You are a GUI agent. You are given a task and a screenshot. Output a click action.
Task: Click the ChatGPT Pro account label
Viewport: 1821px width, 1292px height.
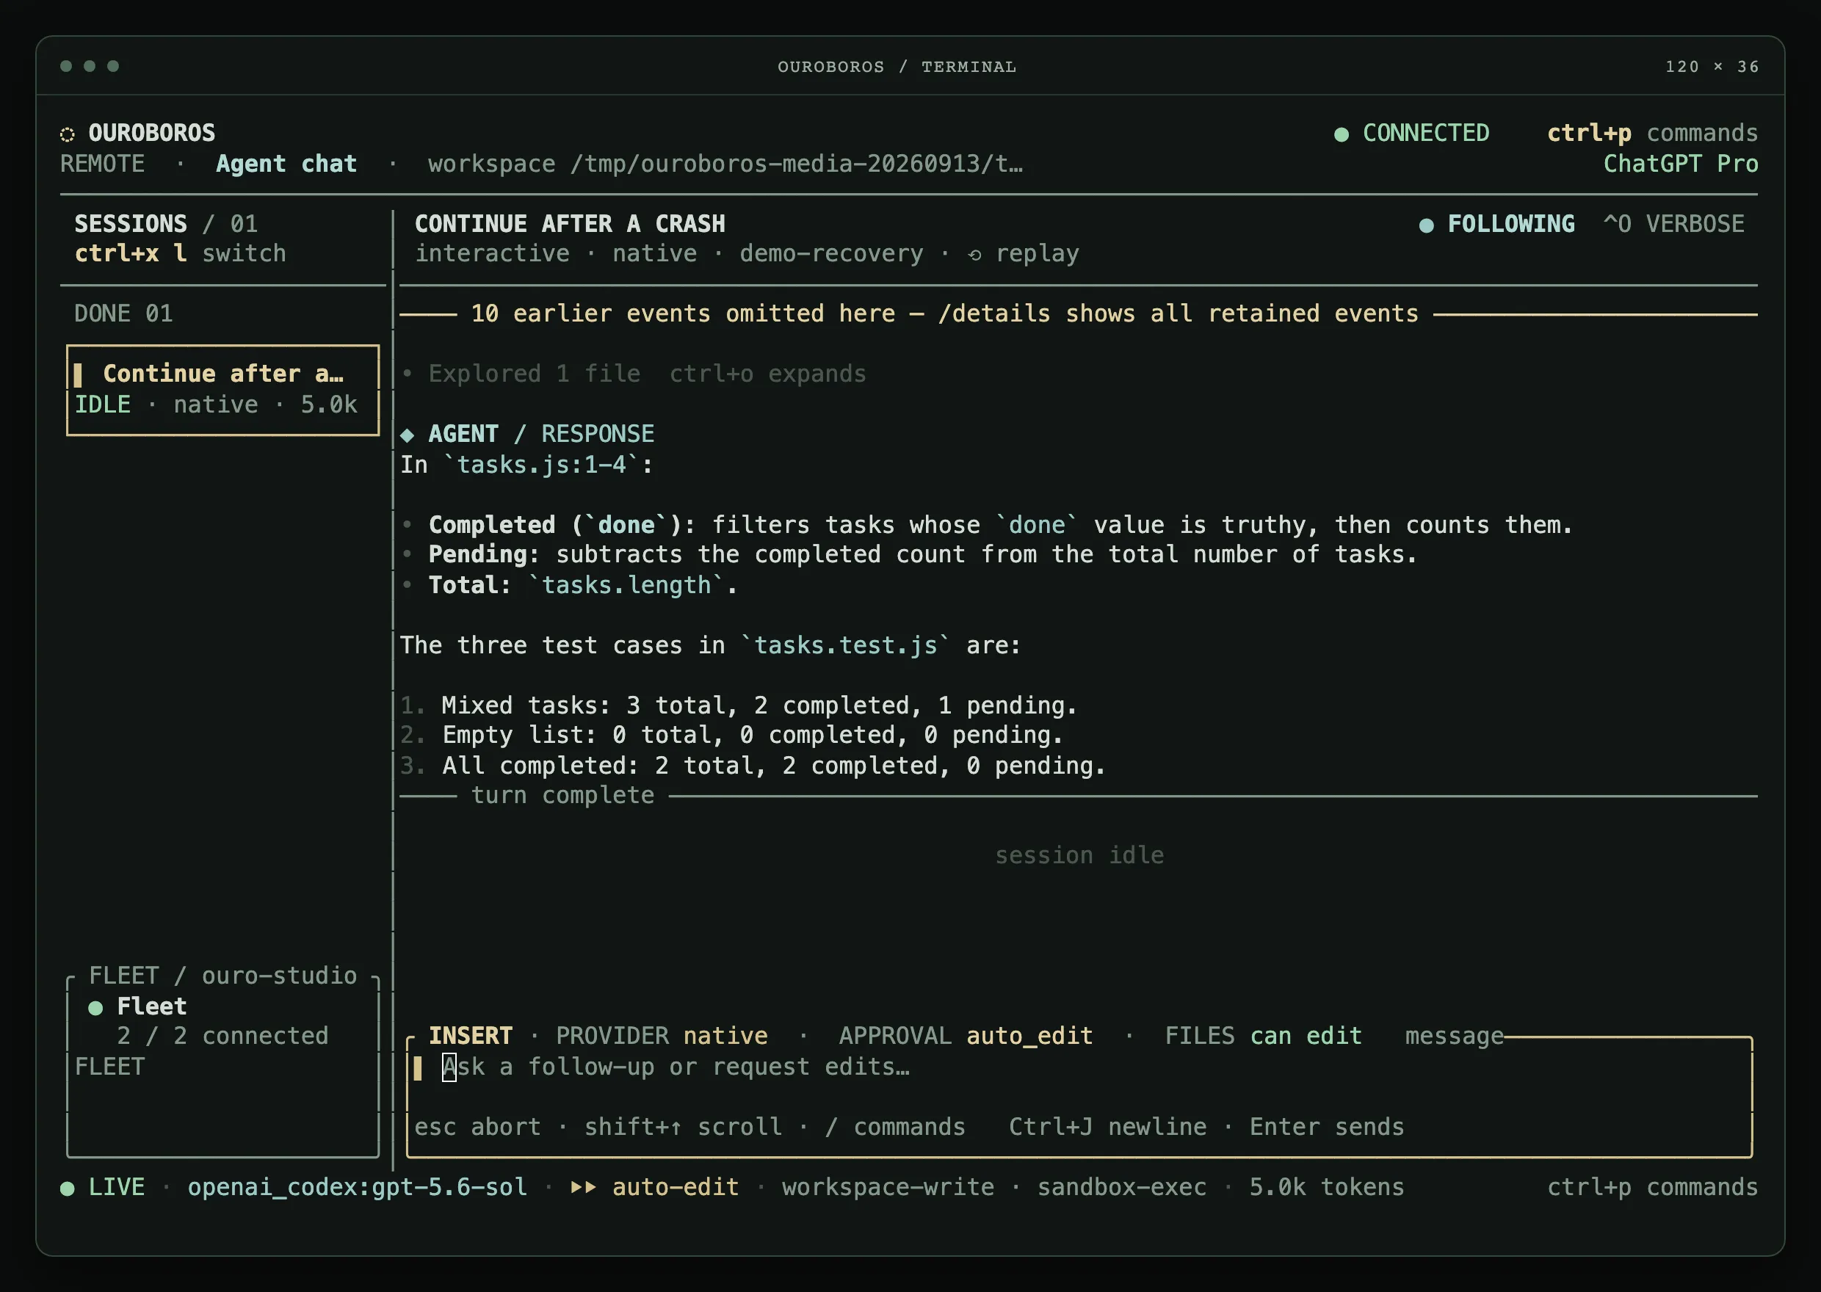[x=1680, y=164]
